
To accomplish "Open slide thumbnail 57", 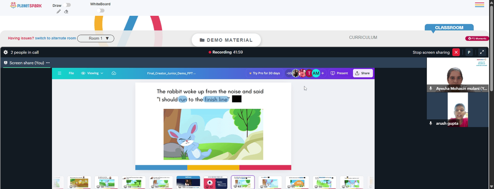I will [79, 183].
